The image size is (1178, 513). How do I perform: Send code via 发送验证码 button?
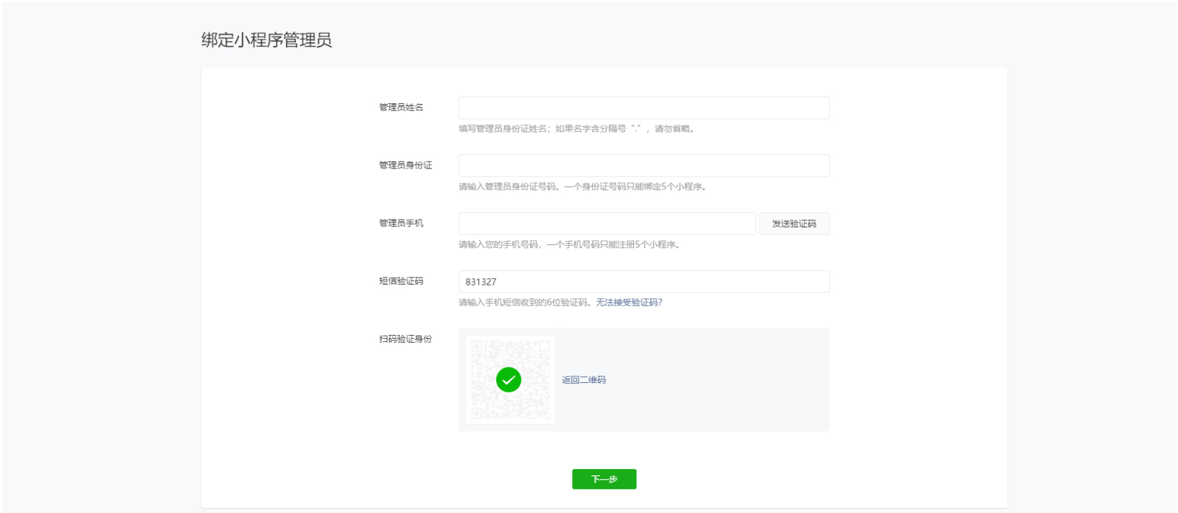pos(794,223)
